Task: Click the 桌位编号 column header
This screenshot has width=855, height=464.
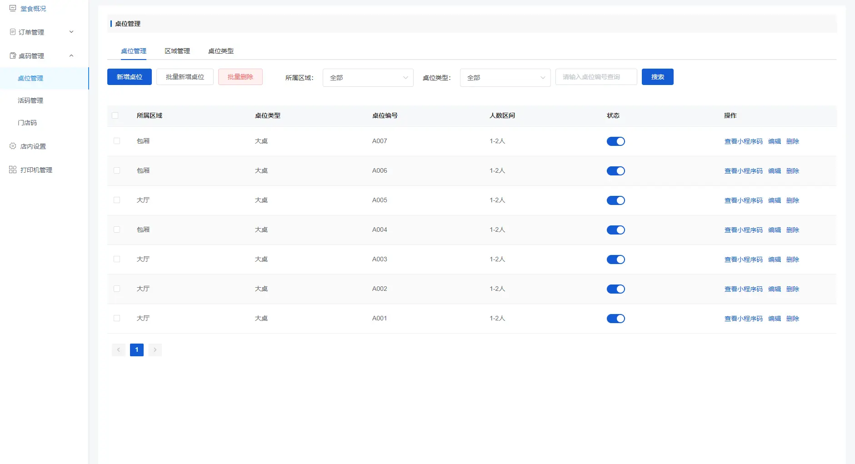Action: tap(385, 115)
